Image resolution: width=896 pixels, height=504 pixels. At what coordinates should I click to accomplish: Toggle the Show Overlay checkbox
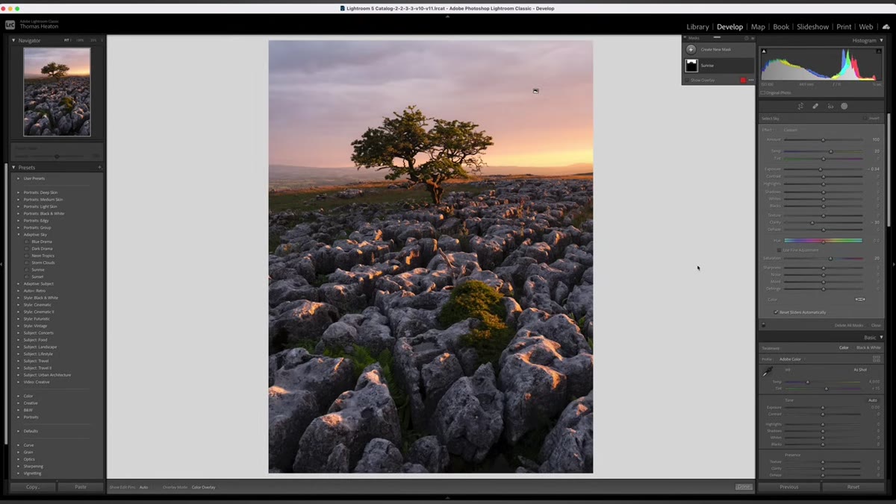688,80
